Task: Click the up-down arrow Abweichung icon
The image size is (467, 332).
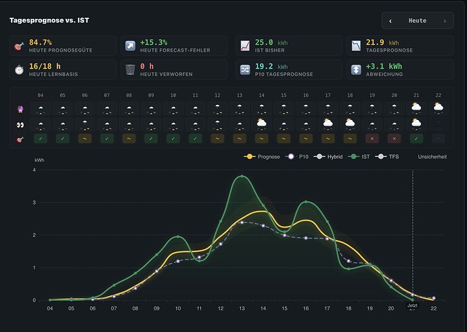Action: [356, 70]
